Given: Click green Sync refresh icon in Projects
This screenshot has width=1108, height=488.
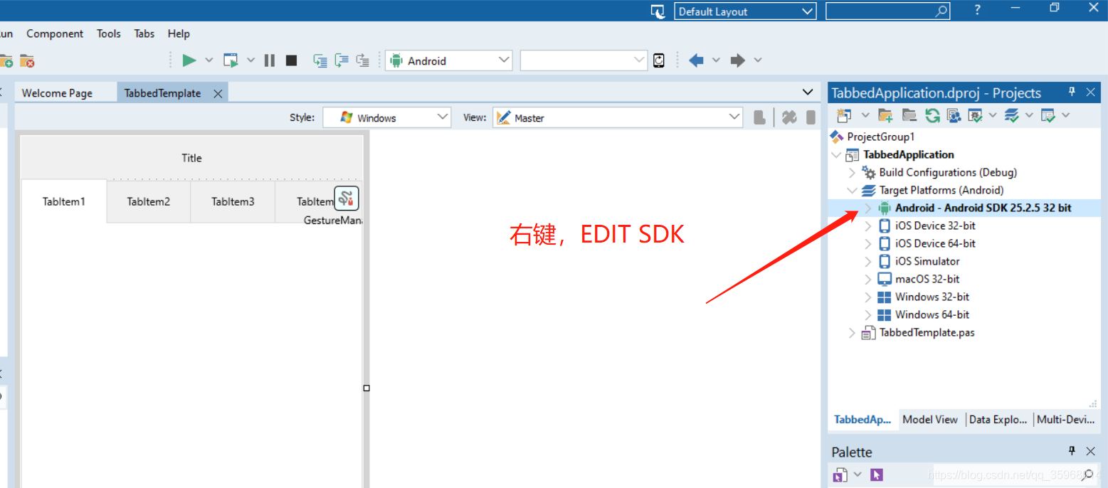Looking at the screenshot, I should 932,115.
